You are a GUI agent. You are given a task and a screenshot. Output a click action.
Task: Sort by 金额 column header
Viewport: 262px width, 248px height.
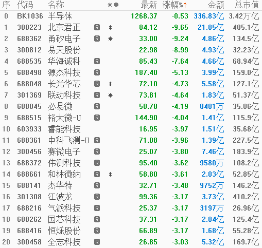click(x=216, y=5)
